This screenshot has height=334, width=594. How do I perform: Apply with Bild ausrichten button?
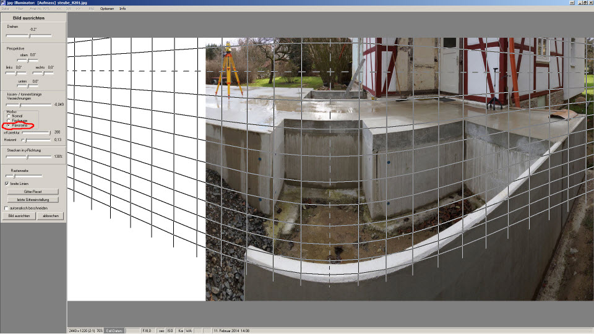(19, 216)
